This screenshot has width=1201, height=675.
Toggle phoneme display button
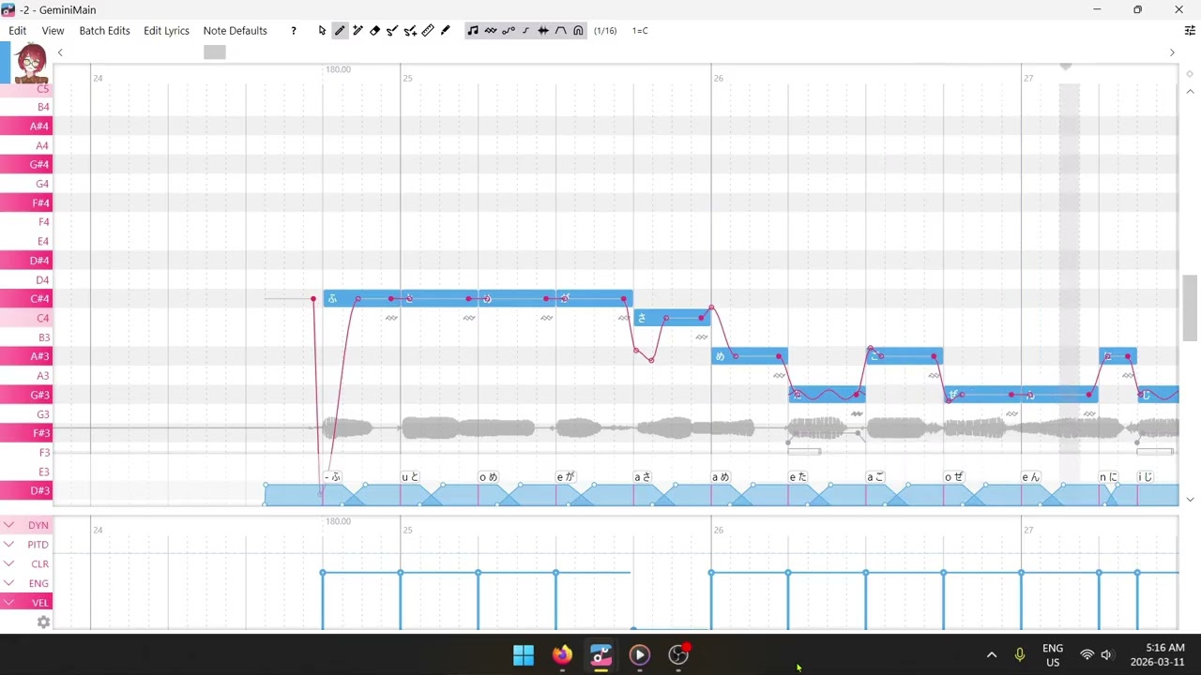pos(561,31)
